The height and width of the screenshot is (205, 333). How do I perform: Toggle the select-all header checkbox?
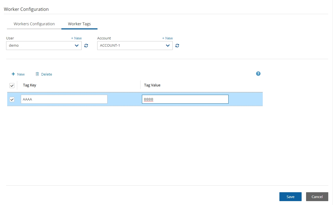click(x=12, y=86)
